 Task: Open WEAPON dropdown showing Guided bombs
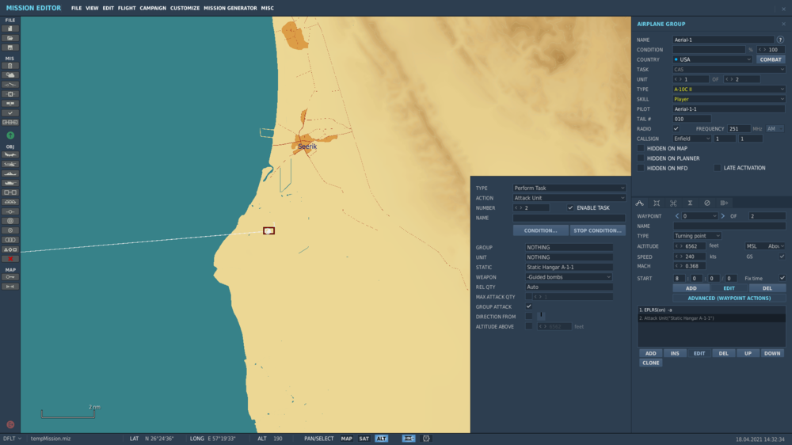(x=569, y=277)
